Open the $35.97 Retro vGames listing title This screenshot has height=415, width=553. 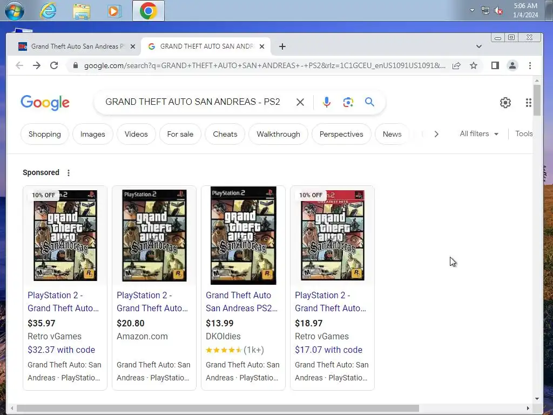(x=63, y=302)
